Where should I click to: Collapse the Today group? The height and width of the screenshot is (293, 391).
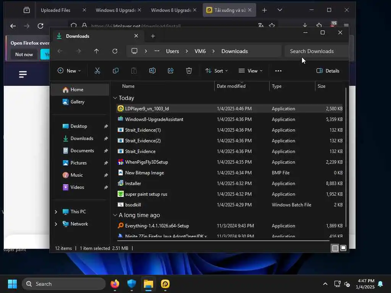point(115,98)
